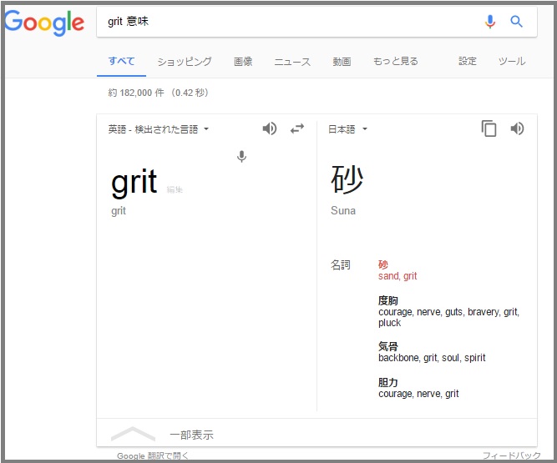This screenshot has height=463, width=557.
Task: Click the courage, nerve, grit text
Action: [x=418, y=394]
